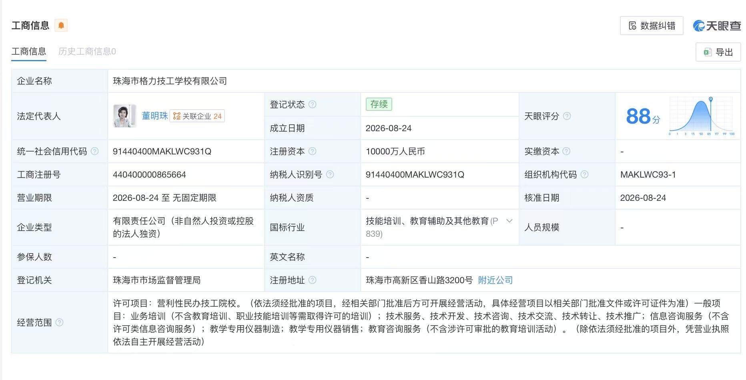
Task: Switch to the 工商信息 tab
Action: point(29,52)
